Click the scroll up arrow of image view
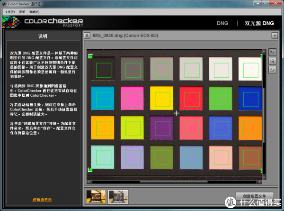 pyautogui.click(x=264, y=51)
